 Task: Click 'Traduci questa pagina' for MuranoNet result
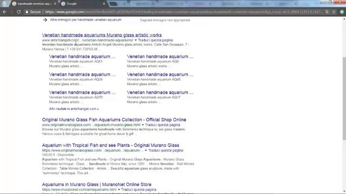(x=138, y=189)
